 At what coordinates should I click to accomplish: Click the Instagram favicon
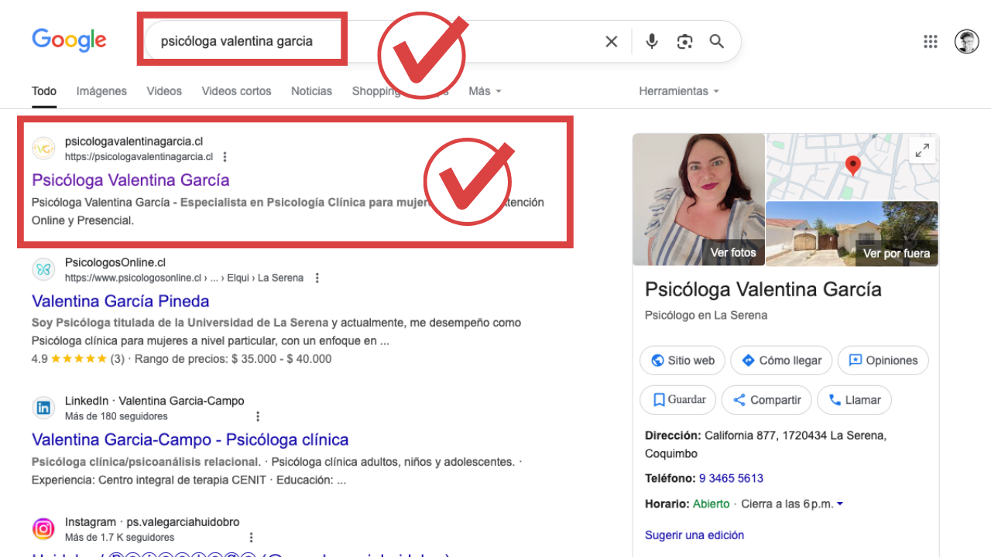(x=43, y=528)
